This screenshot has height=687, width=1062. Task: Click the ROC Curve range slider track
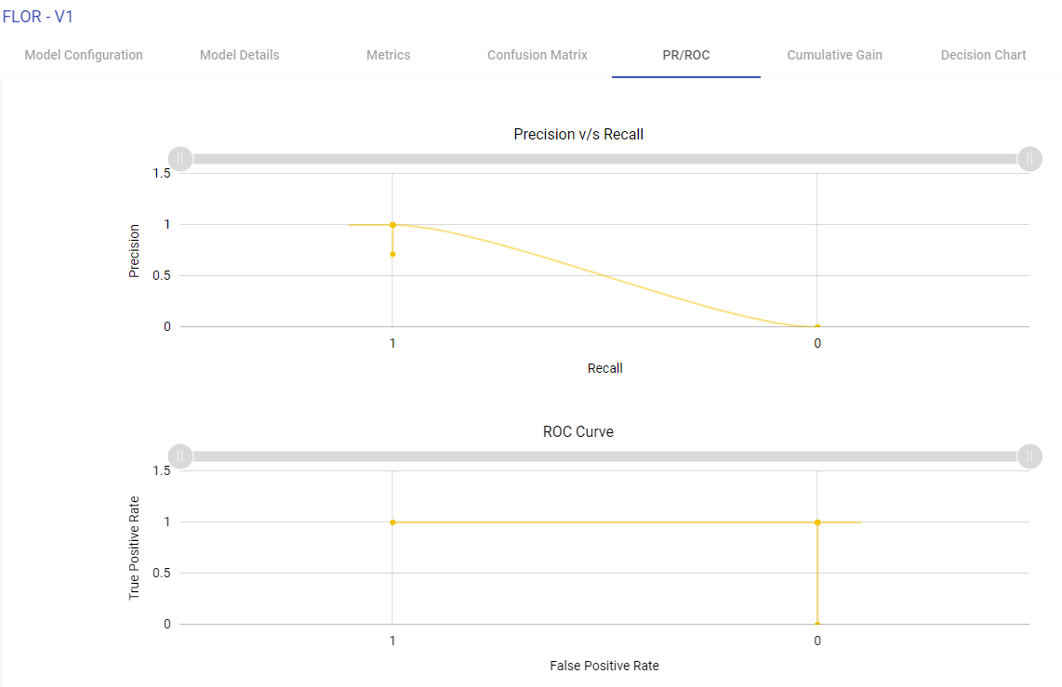604,456
